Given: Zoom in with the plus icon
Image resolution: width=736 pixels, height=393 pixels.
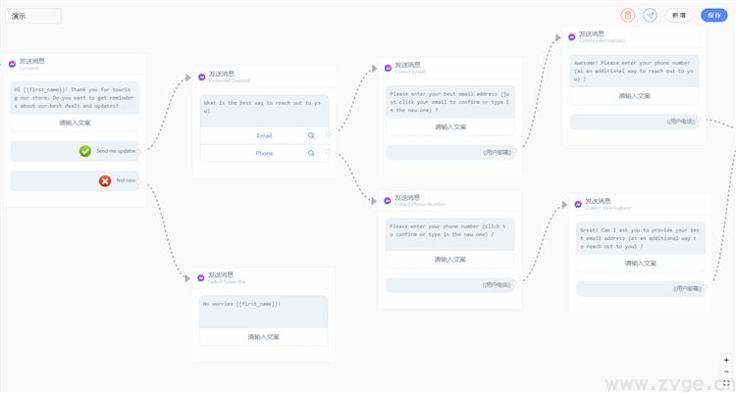Looking at the screenshot, I should (x=727, y=360).
